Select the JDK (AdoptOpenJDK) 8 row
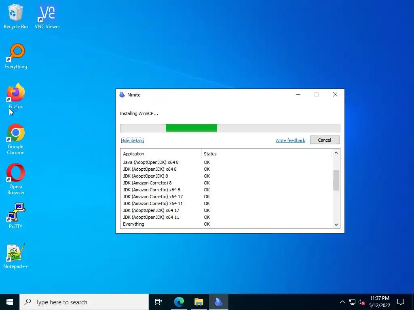The width and height of the screenshot is (414, 310). [x=226, y=176]
